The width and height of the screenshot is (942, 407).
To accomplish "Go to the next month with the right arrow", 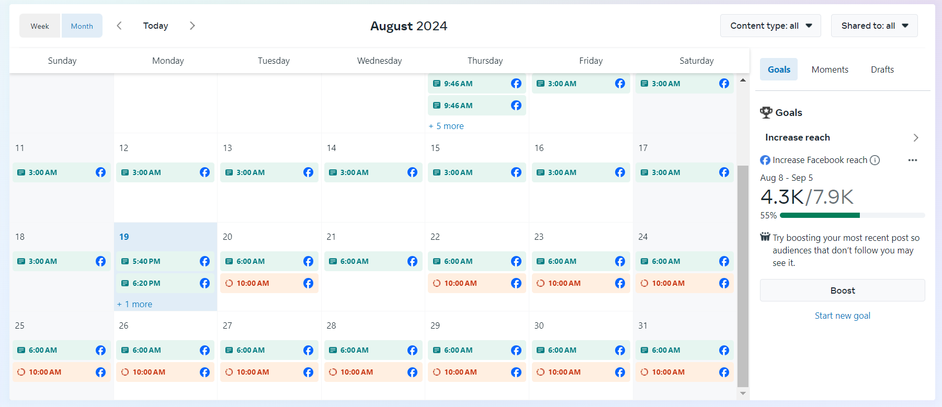I will [x=192, y=26].
